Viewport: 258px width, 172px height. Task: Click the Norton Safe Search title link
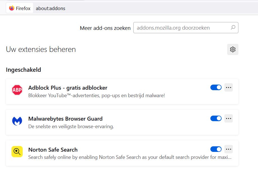[x=53, y=149]
